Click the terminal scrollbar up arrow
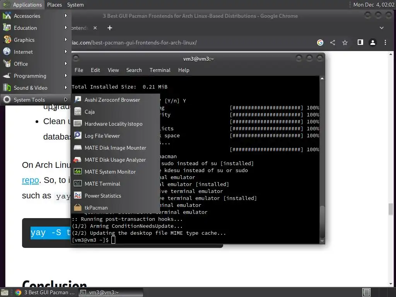 tap(322, 79)
